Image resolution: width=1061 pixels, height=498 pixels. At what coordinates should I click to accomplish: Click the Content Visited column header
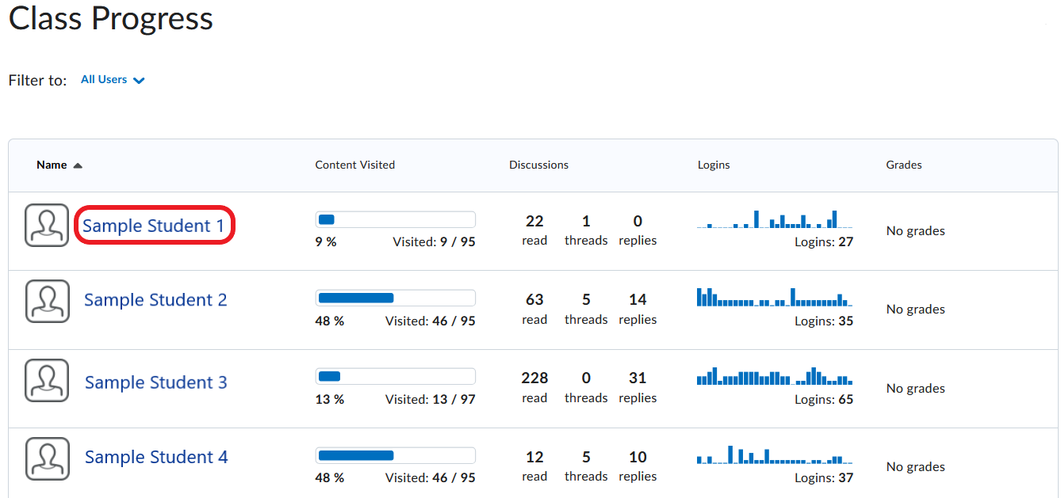click(354, 165)
